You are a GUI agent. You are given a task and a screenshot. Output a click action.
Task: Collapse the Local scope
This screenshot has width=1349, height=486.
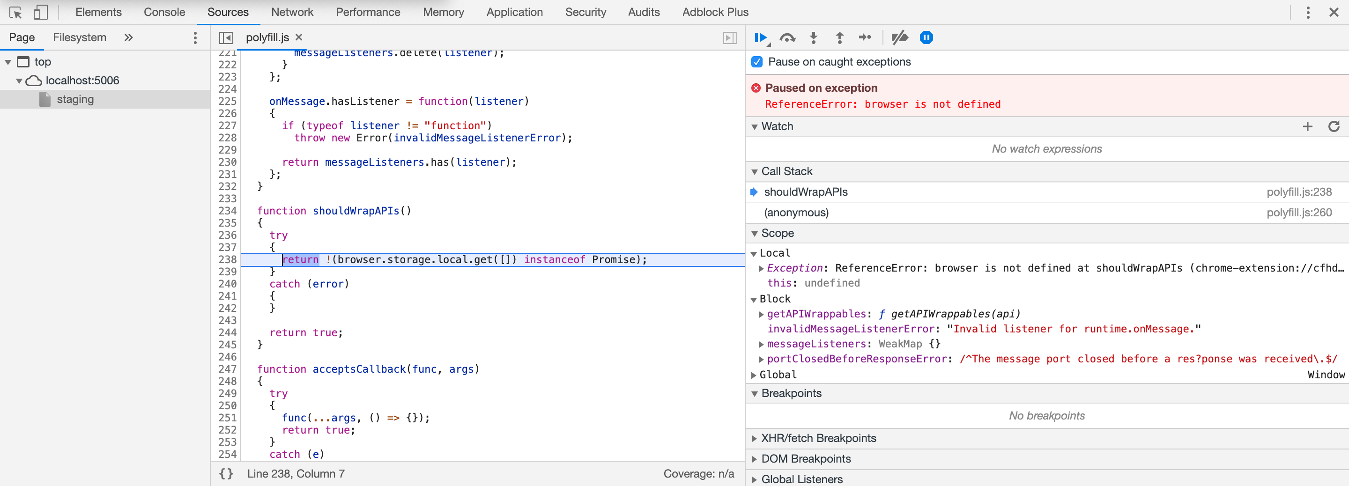[x=754, y=253]
